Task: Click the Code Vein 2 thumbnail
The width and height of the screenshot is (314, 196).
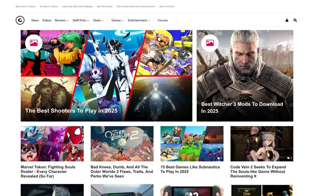Action: (262, 144)
